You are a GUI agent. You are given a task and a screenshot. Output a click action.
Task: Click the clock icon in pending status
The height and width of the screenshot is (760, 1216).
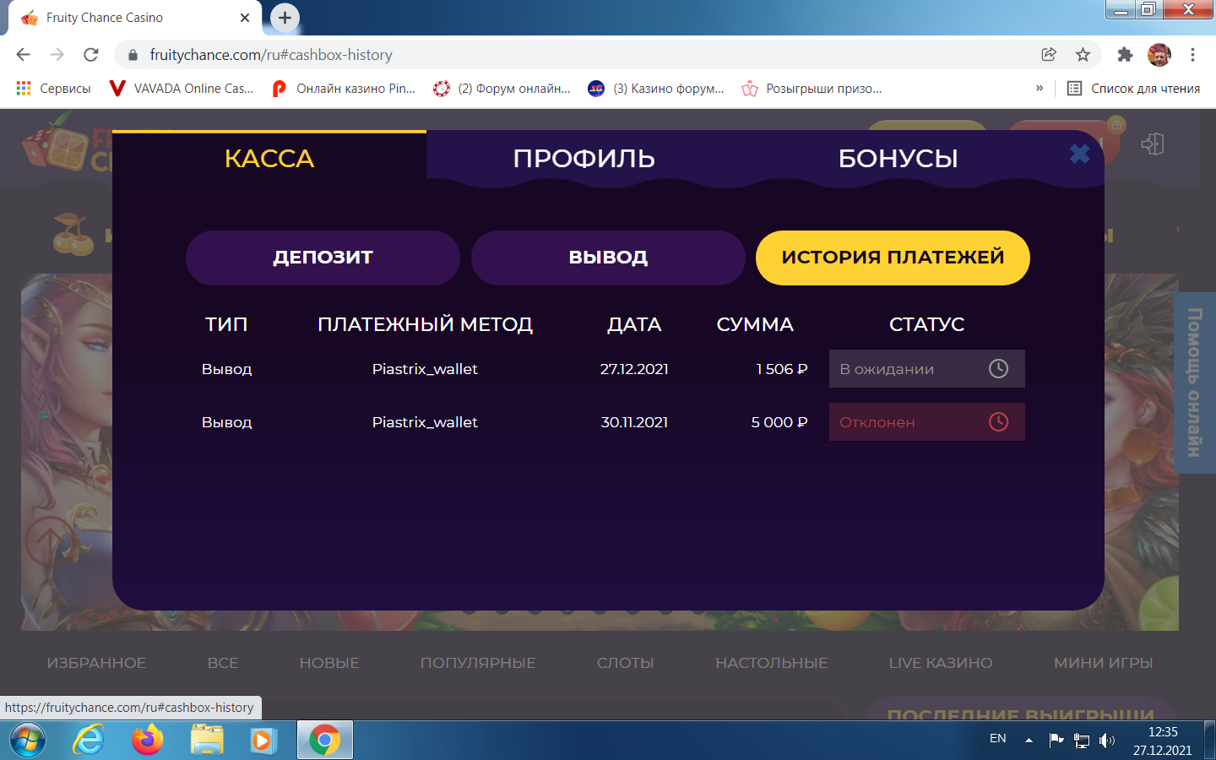coord(998,369)
